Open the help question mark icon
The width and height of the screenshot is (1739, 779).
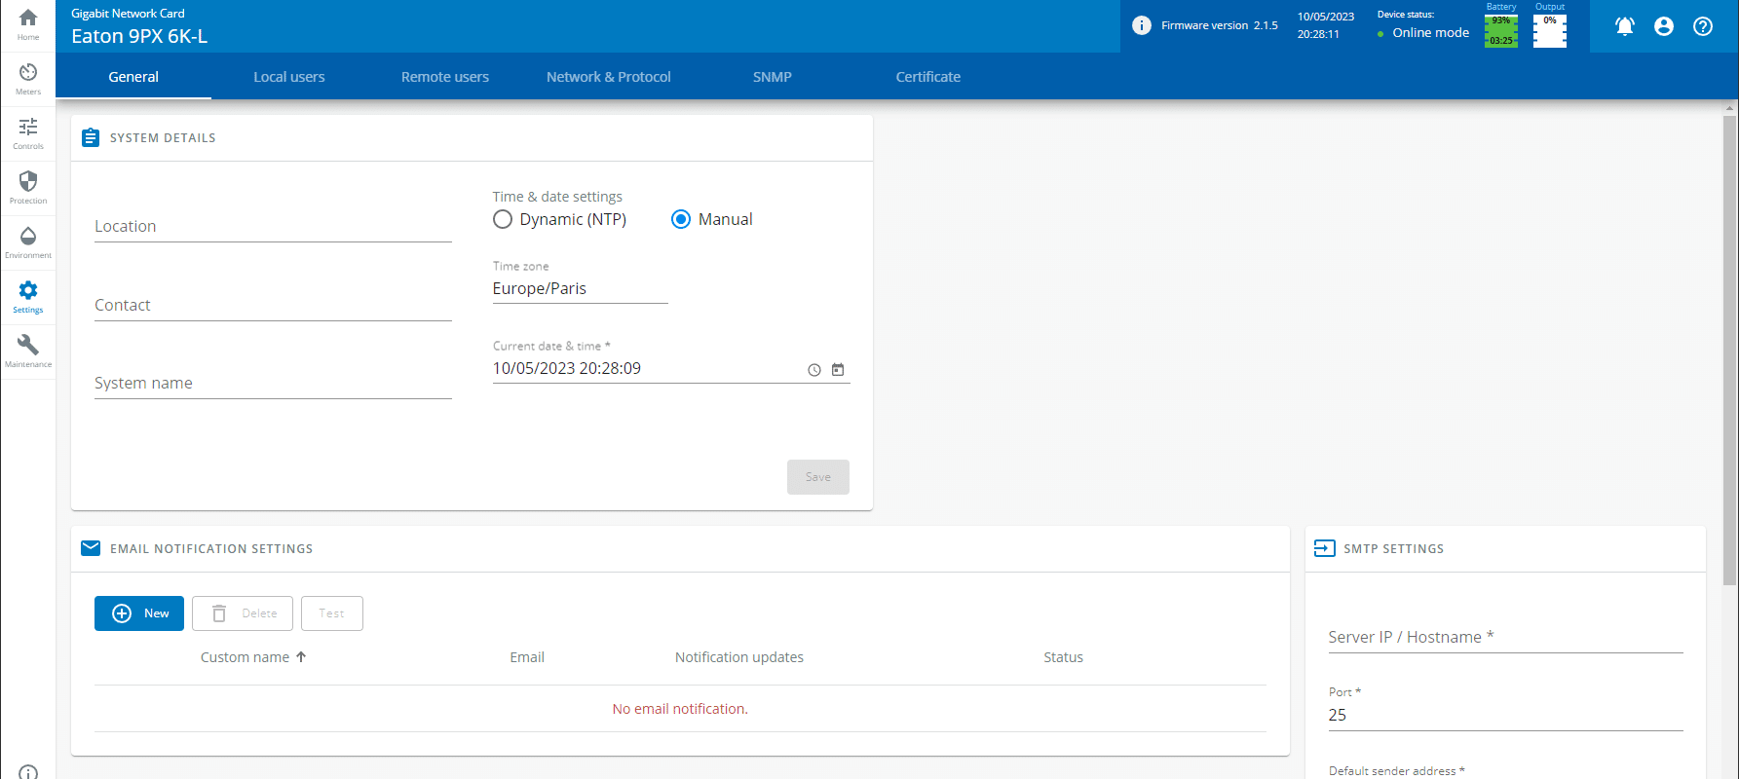click(1703, 26)
